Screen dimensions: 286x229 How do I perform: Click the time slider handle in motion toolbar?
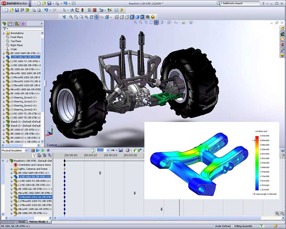click(93, 150)
